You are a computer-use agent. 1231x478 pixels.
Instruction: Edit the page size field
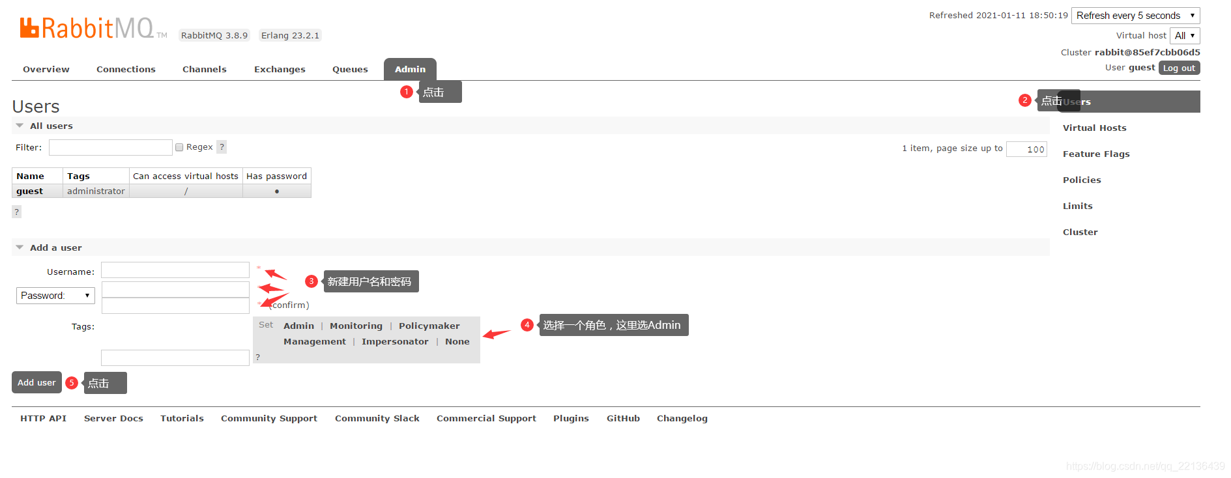pos(1026,149)
